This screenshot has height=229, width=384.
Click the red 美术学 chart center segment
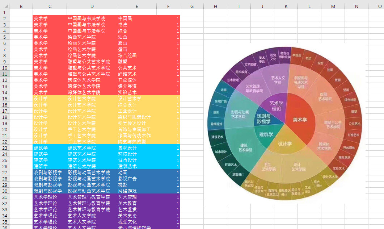(x=300, y=120)
